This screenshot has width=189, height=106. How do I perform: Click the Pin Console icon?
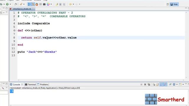[170, 85]
